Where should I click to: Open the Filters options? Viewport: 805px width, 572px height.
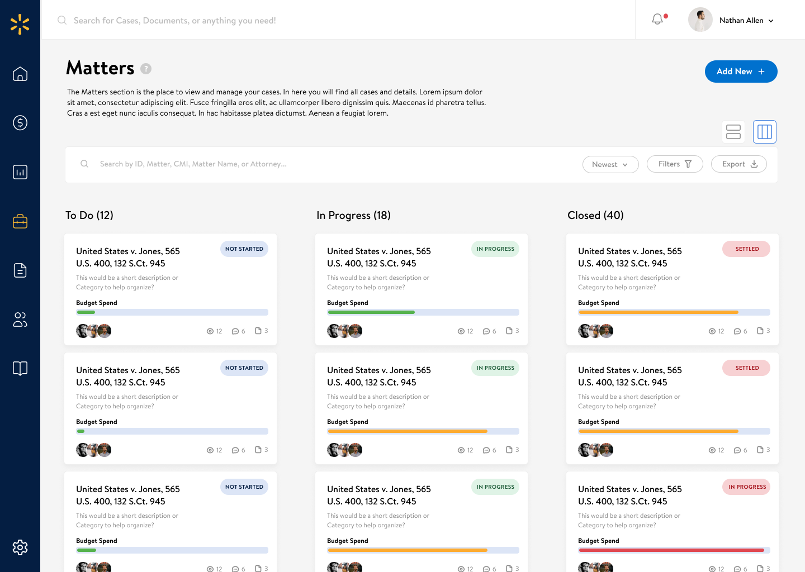[675, 164]
